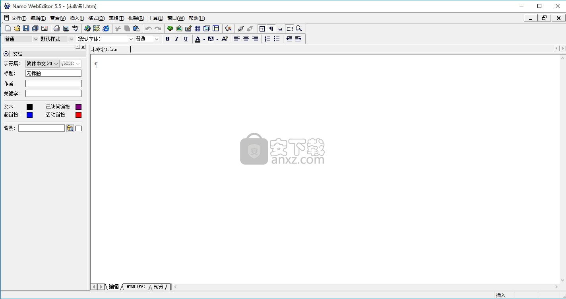Image resolution: width=566 pixels, height=299 pixels.
Task: Run the ABC spell check tool
Action: click(x=75, y=28)
